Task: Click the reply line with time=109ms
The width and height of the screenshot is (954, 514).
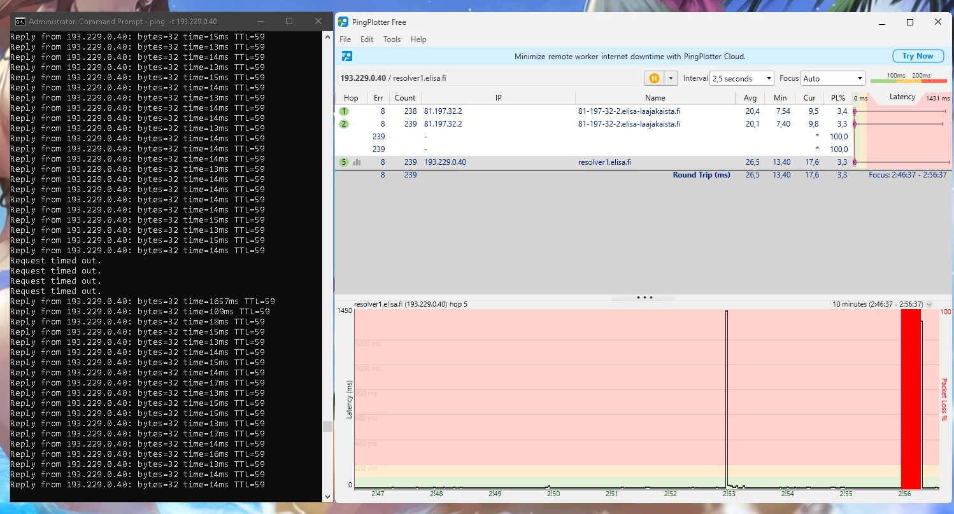Action: click(140, 312)
